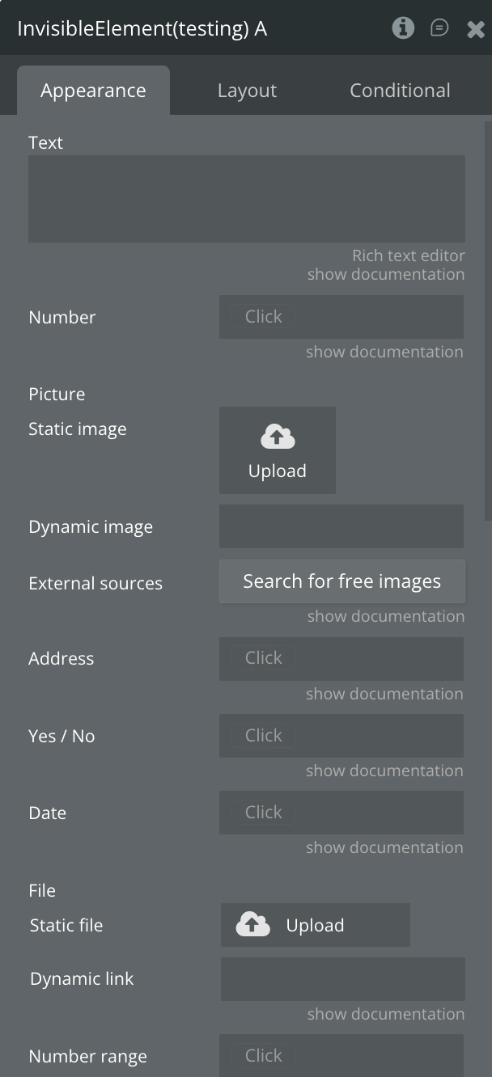
Task: Open the comment bubble icon in the header
Action: [439, 28]
